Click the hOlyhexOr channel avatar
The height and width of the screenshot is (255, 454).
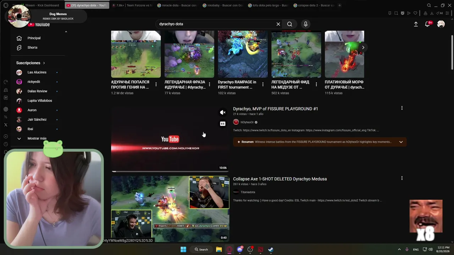click(x=236, y=122)
